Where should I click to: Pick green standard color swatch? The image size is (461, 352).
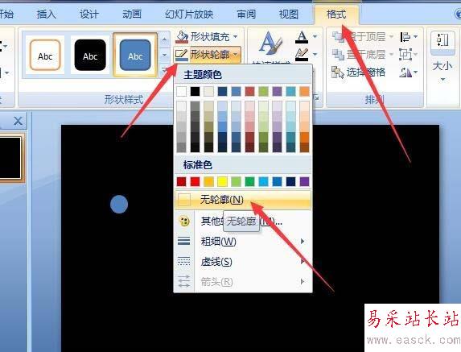coord(249,181)
